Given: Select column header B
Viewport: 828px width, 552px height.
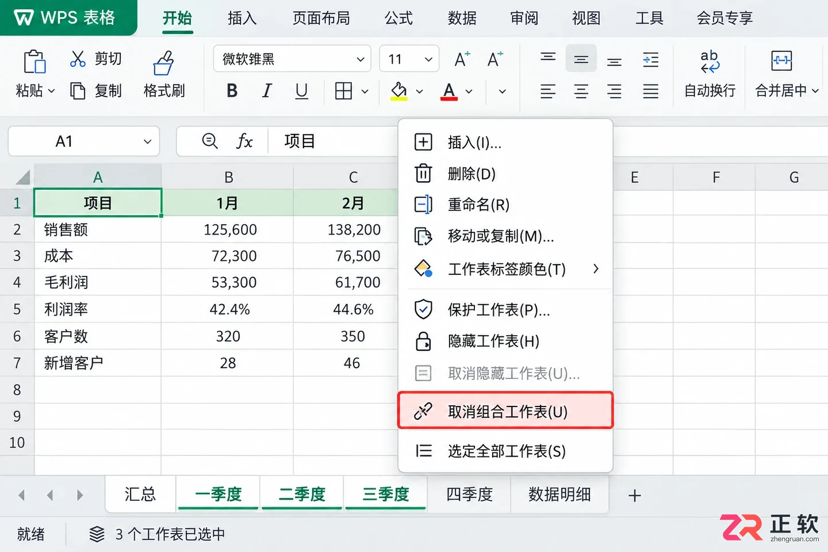Looking at the screenshot, I should point(228,177).
